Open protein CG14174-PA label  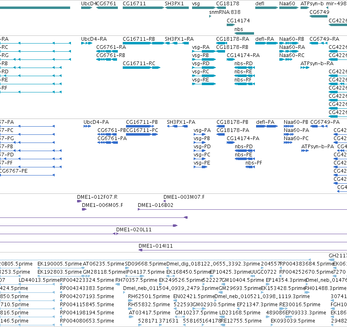click(243, 138)
